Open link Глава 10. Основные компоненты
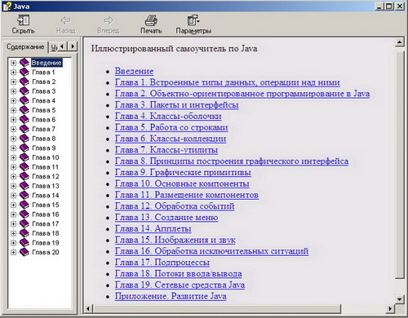The width and height of the screenshot is (408, 318). (x=182, y=183)
